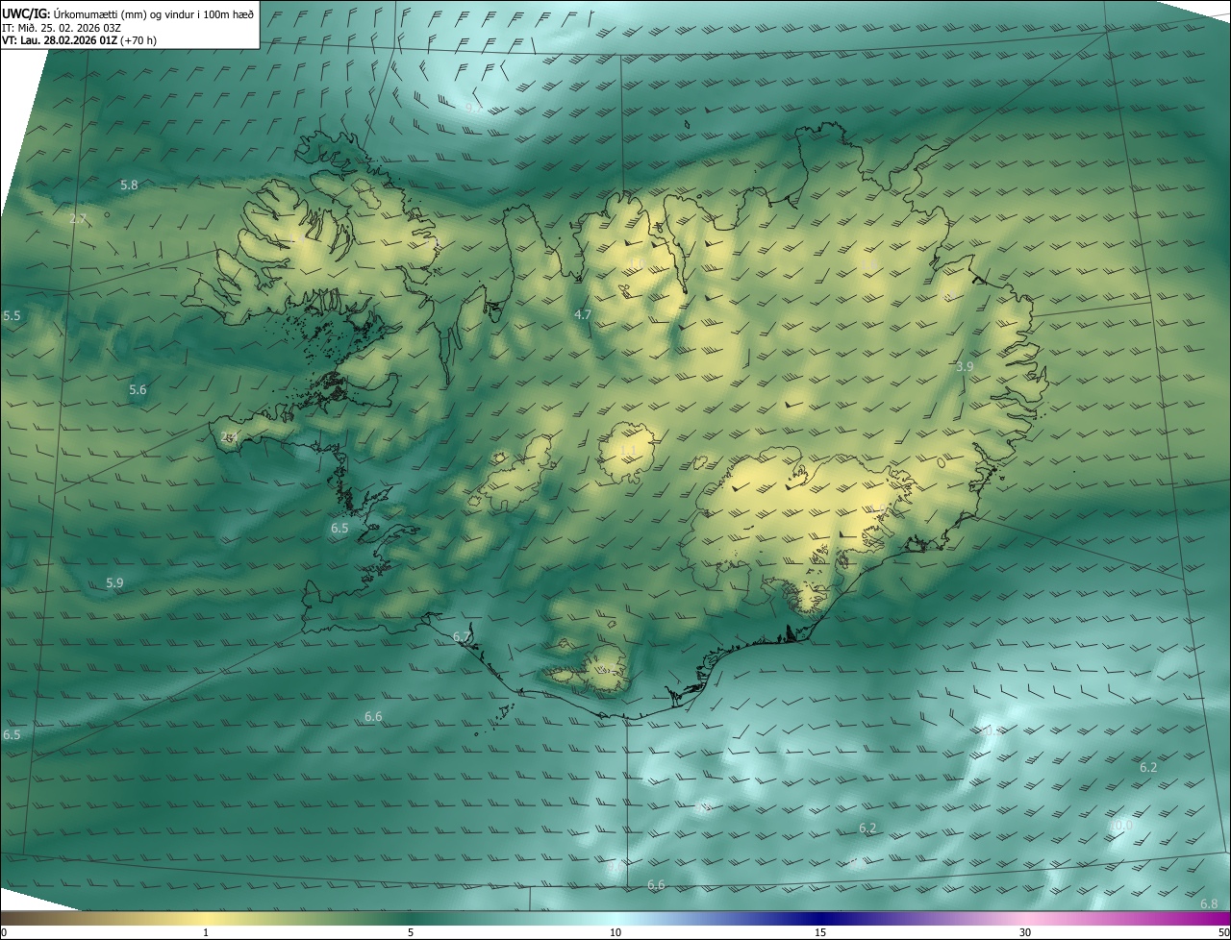
Task: Select the 1 mm mark on the legend
Action: [x=206, y=932]
